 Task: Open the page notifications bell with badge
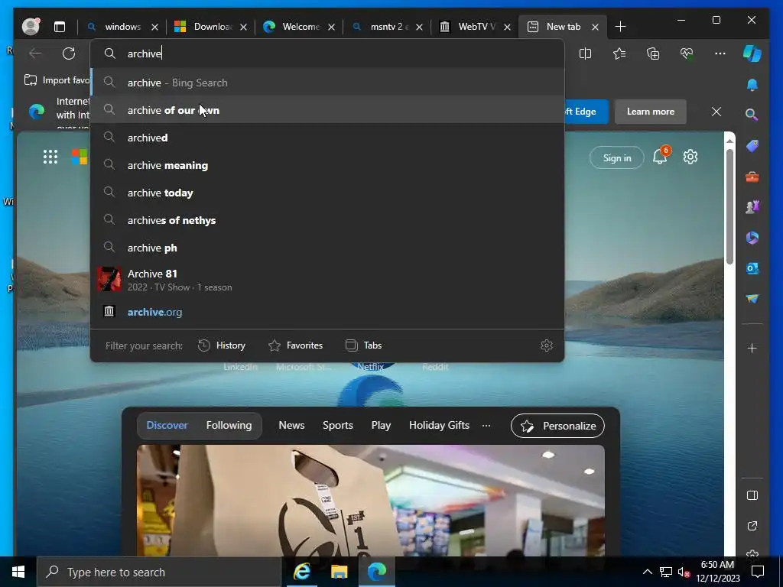coord(660,157)
